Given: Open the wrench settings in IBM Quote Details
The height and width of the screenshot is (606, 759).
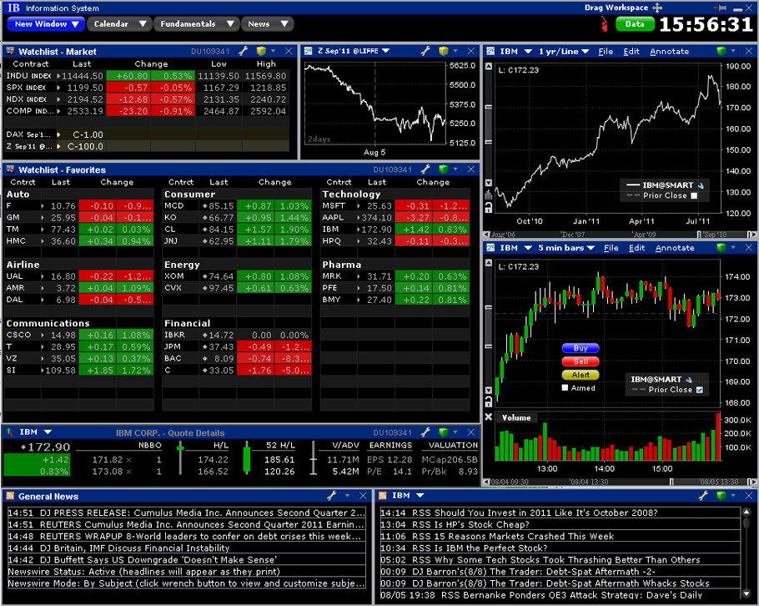Looking at the screenshot, I should (x=425, y=432).
